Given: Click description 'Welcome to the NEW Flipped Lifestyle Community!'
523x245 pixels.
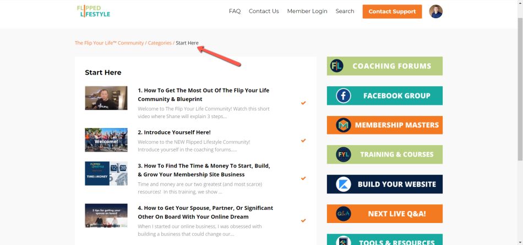Looking at the screenshot, I should click(194, 146).
